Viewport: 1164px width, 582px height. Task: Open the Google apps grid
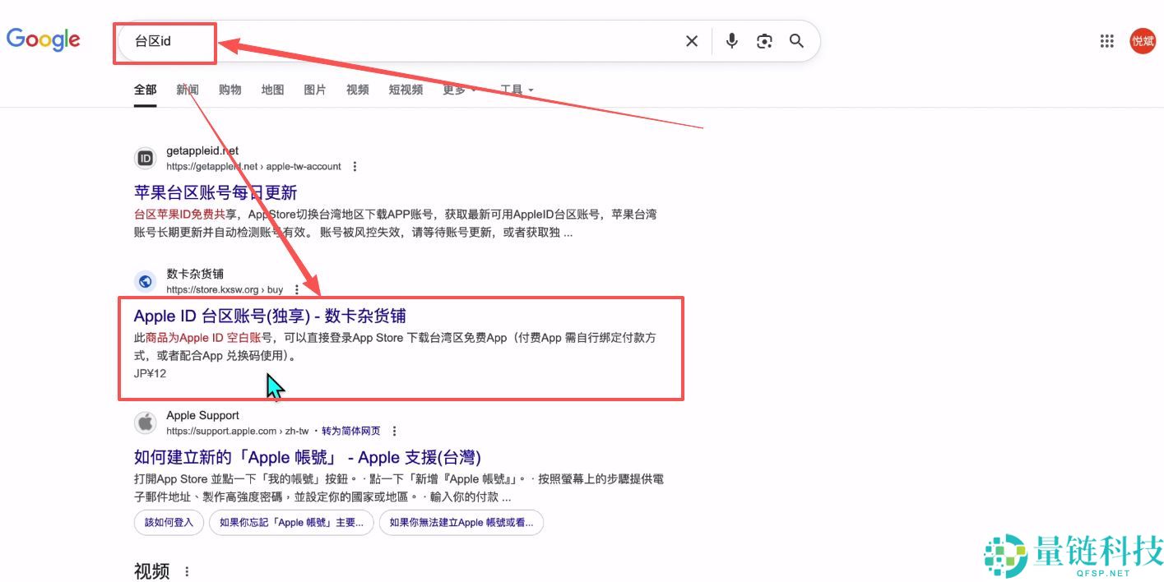pos(1106,40)
